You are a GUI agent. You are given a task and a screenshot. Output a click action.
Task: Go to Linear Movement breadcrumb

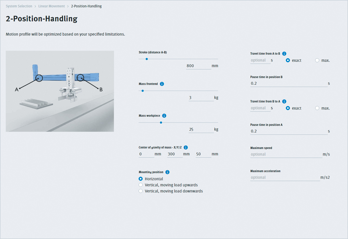(x=51, y=6)
